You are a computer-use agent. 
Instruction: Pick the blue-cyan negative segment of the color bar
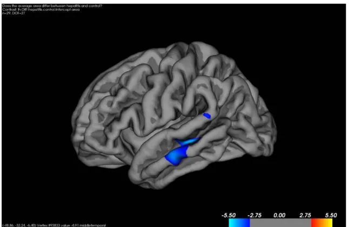tap(239, 223)
